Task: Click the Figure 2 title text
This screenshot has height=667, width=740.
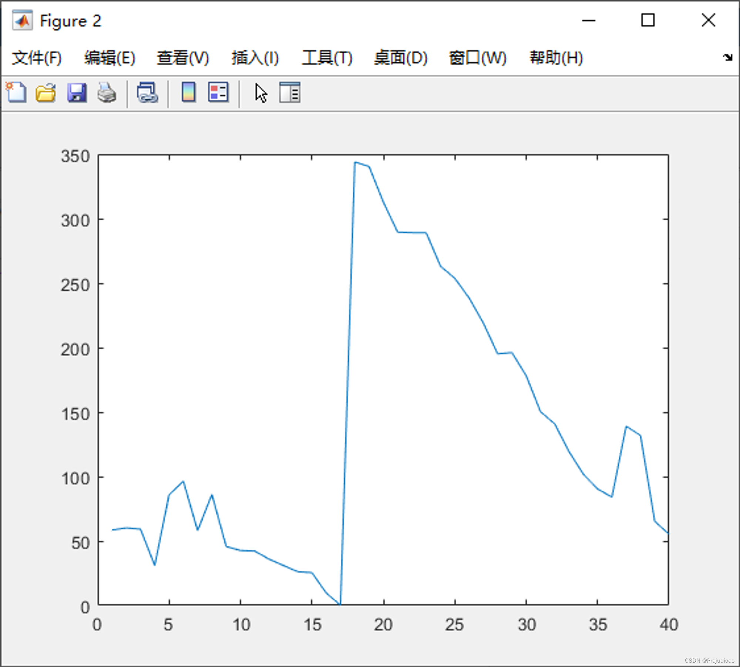Action: (70, 21)
